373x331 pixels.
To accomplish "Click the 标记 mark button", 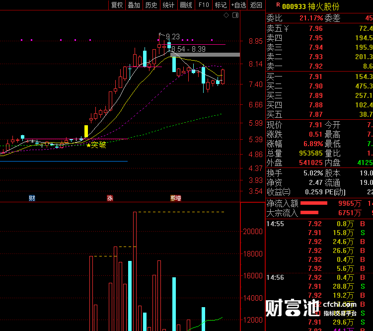I will pos(221,5).
